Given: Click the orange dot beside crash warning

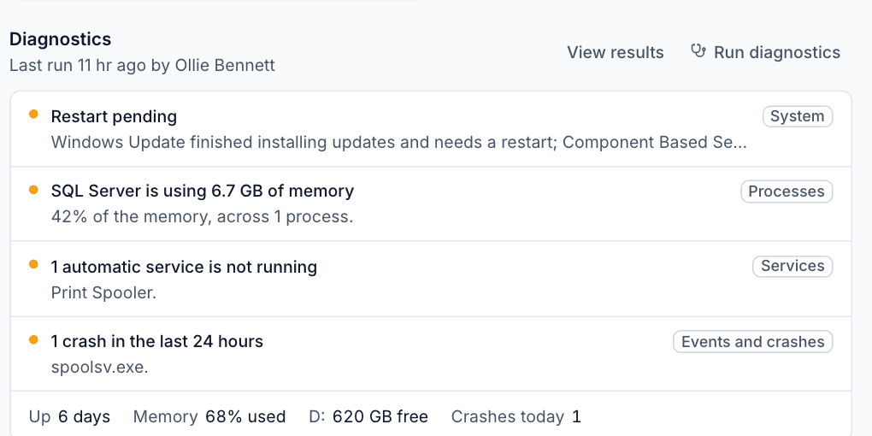Looking at the screenshot, I should tap(33, 339).
